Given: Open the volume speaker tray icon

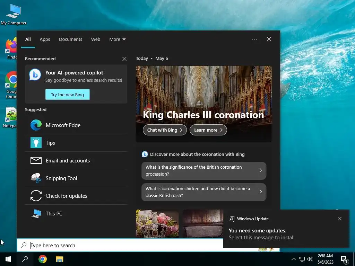Looking at the screenshot, I should [310, 259].
